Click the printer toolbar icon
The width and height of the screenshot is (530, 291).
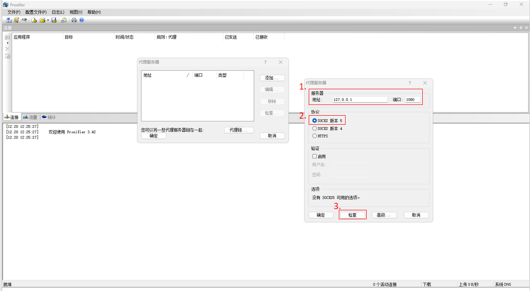pyautogui.click(x=74, y=20)
